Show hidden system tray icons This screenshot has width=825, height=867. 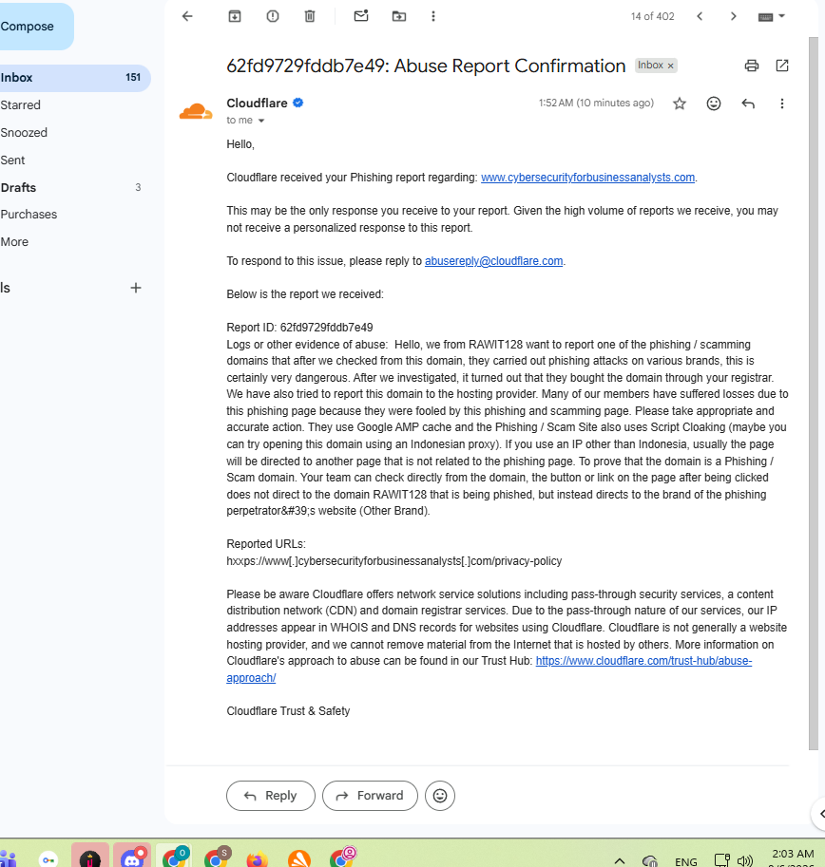pyautogui.click(x=620, y=861)
